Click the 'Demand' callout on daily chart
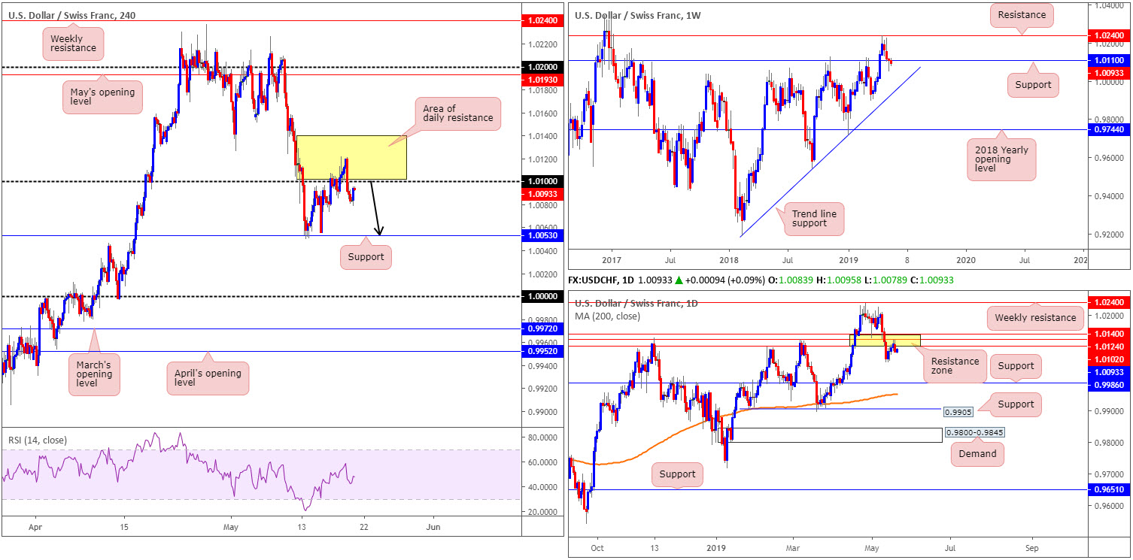Screen dimensions: 1133x560 click(977, 453)
